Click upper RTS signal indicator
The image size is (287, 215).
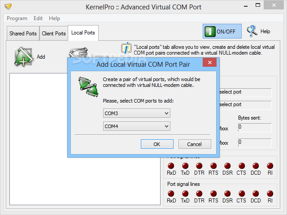pyautogui.click(x=213, y=166)
